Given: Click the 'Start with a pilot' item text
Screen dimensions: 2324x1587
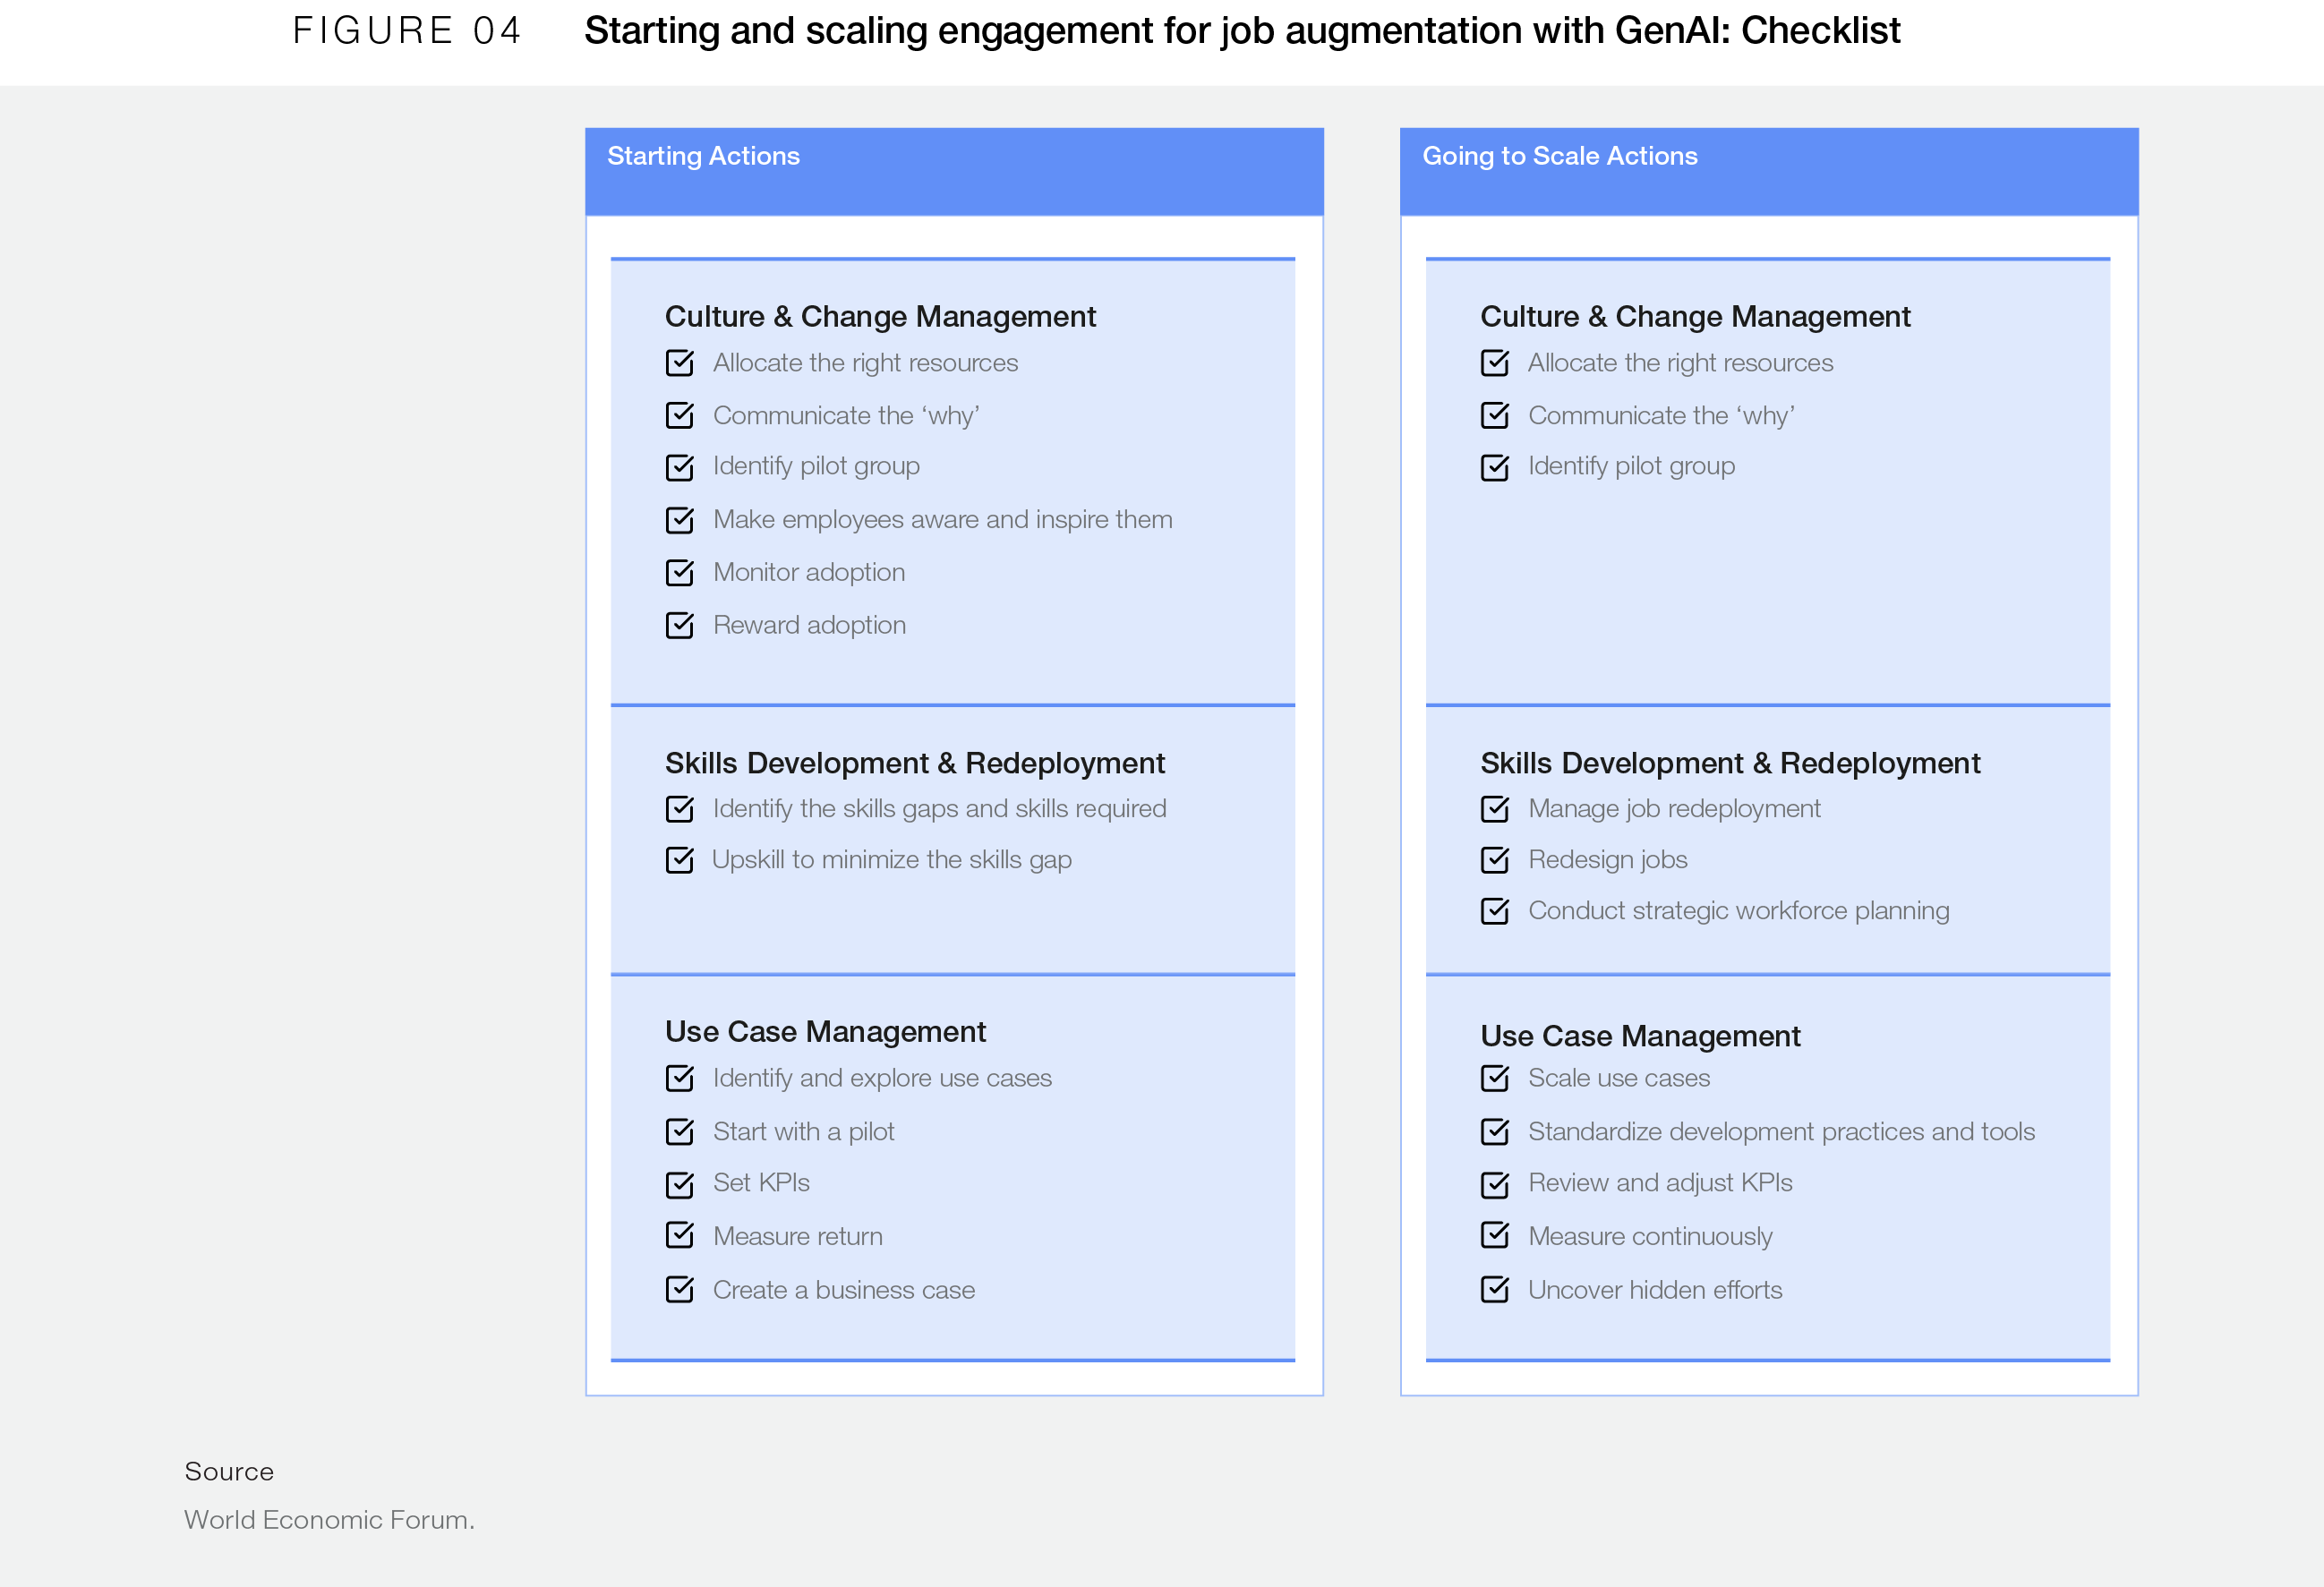Looking at the screenshot, I should coord(803,1132).
